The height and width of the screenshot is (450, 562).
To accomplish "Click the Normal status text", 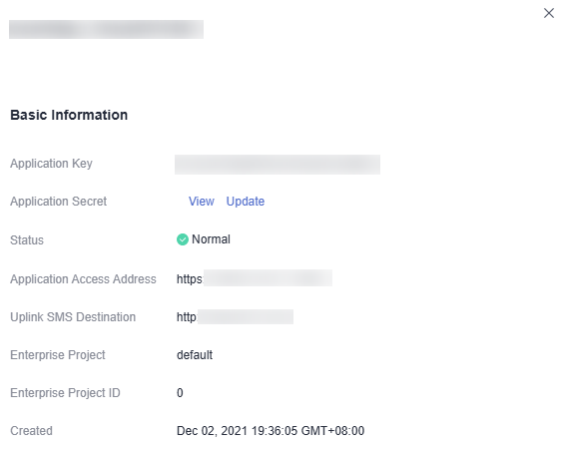I will point(211,239).
